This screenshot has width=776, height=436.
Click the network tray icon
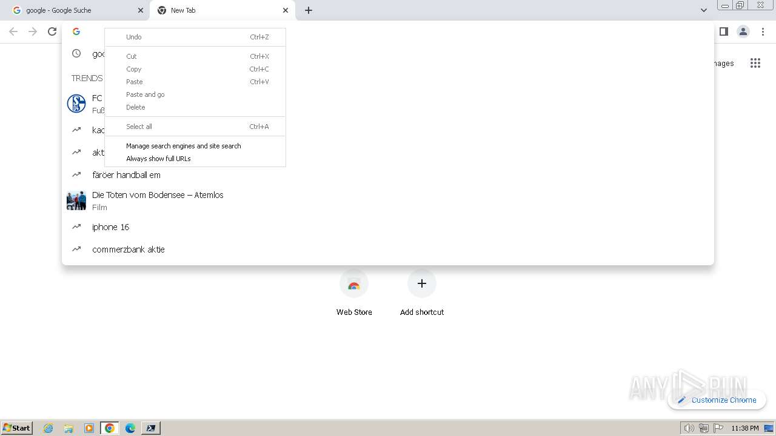coord(704,428)
